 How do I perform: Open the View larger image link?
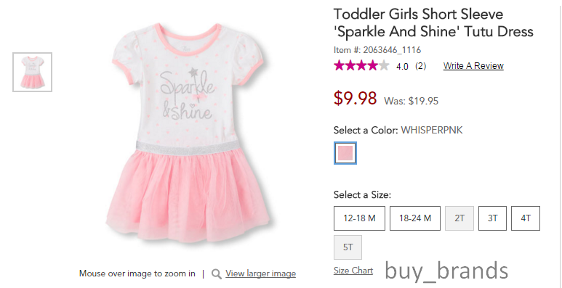[260, 273]
